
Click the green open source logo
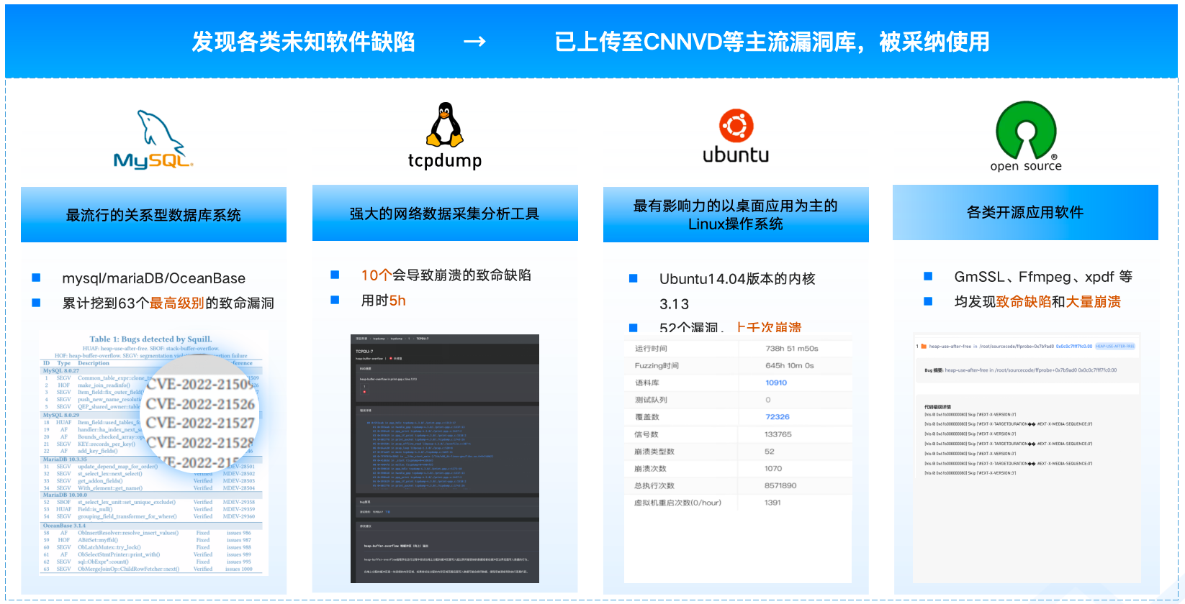click(x=1025, y=130)
